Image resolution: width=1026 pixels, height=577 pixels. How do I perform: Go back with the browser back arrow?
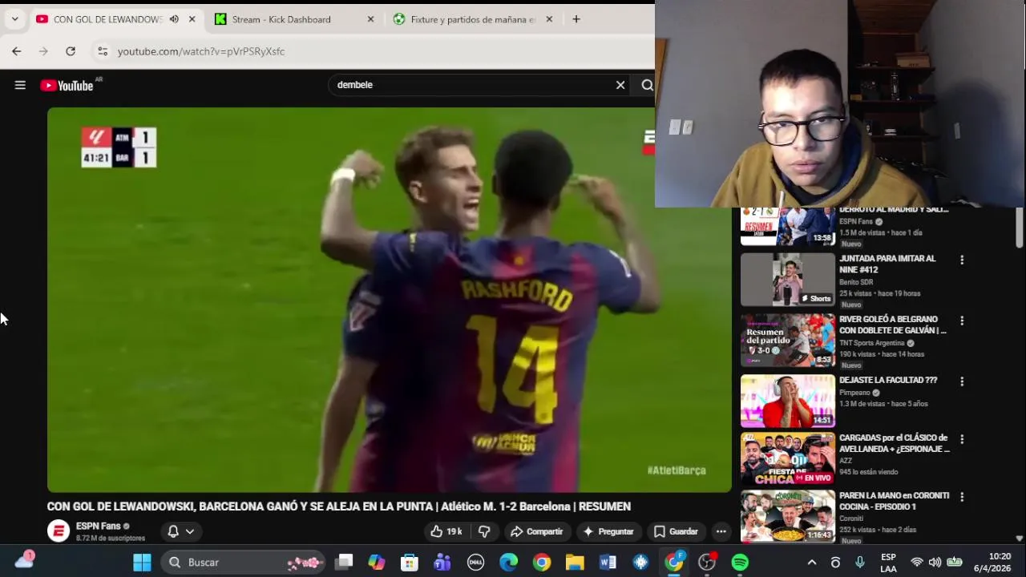[x=17, y=51]
